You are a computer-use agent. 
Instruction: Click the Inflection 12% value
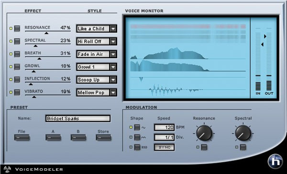click(x=66, y=79)
